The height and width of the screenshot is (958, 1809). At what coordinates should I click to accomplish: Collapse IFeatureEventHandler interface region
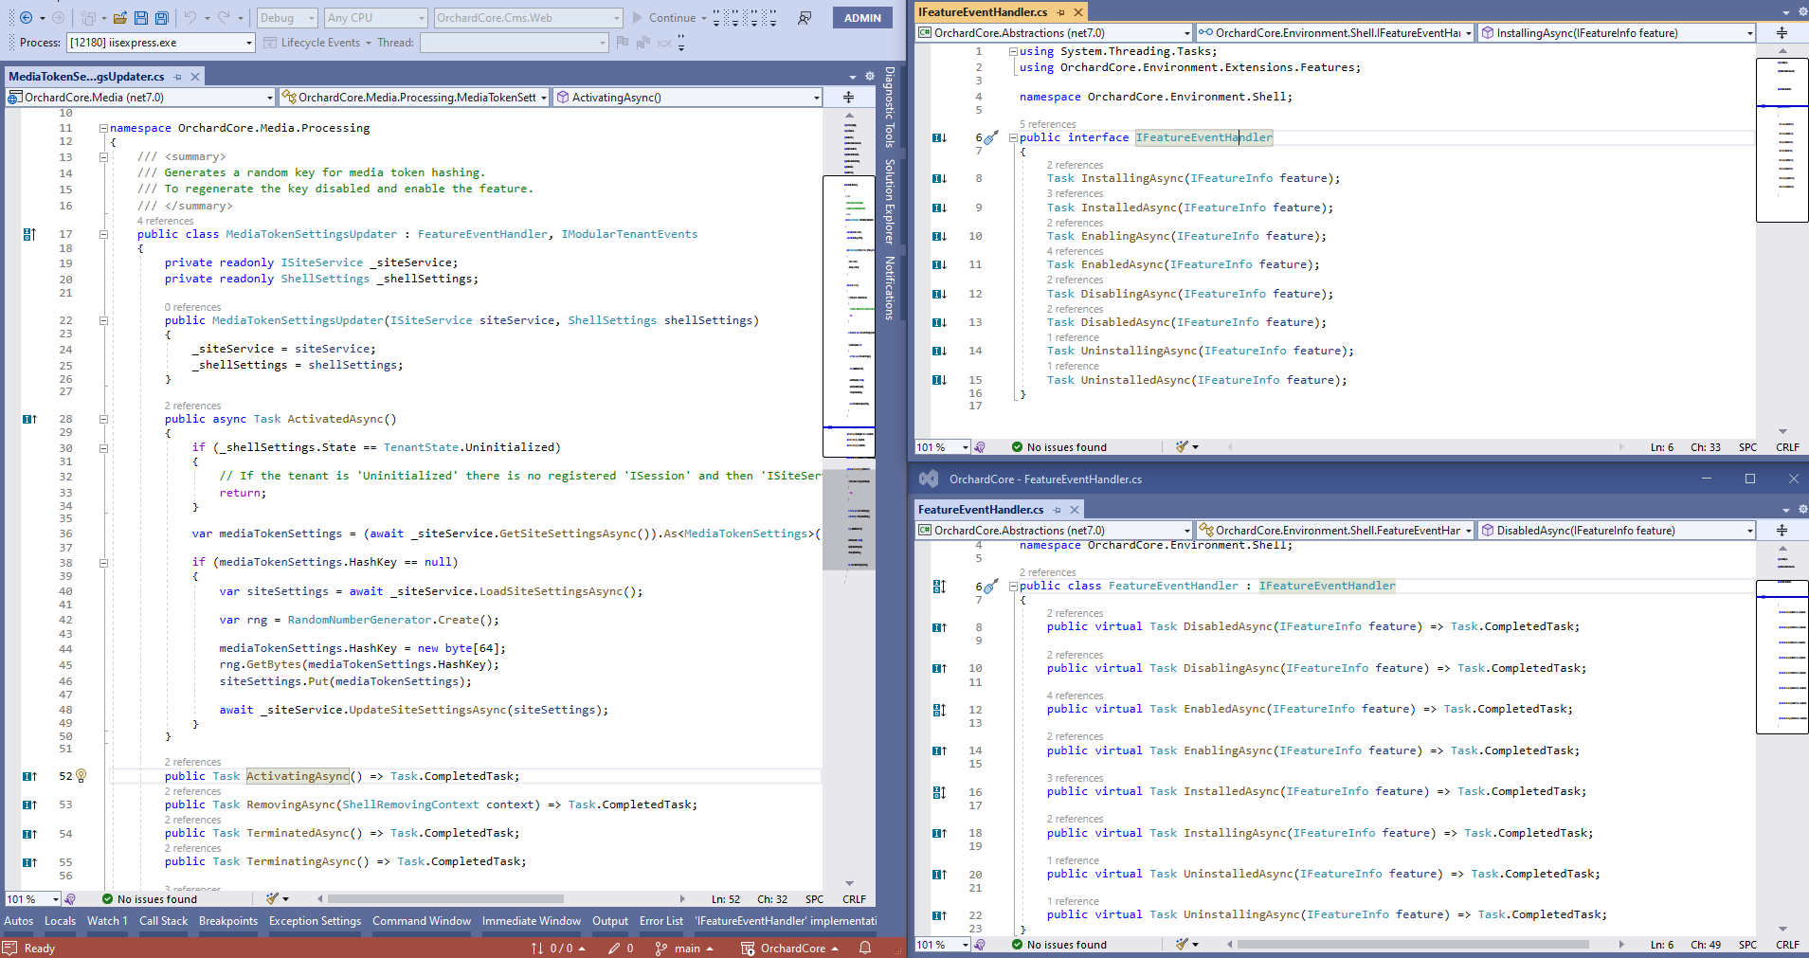(x=1013, y=137)
